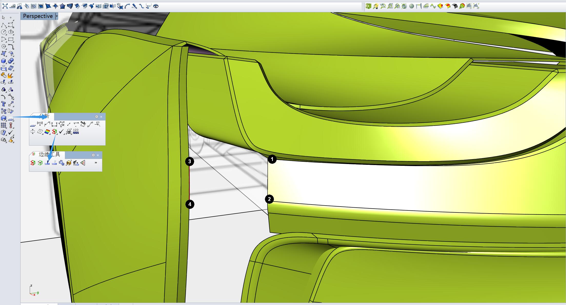Screen dimensions: 566x305
Task: Close the 分析 floating toolbar panel
Action: tap(101, 117)
